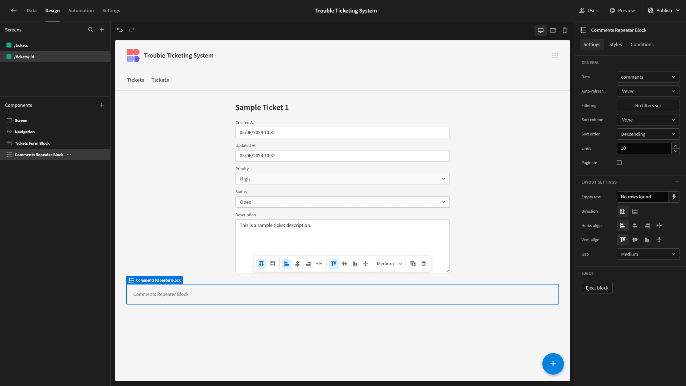
Task: Open the app grid icon in header
Action: pyautogui.click(x=555, y=55)
